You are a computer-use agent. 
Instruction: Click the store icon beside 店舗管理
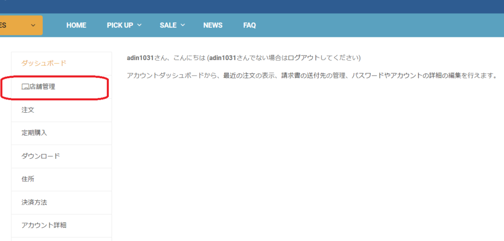25,87
